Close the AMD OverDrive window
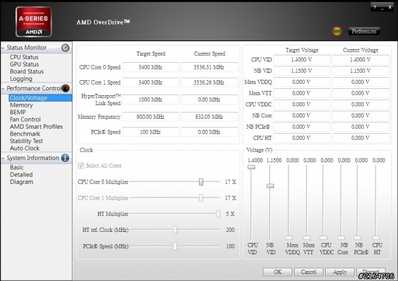The image size is (398, 281). coord(390,7)
